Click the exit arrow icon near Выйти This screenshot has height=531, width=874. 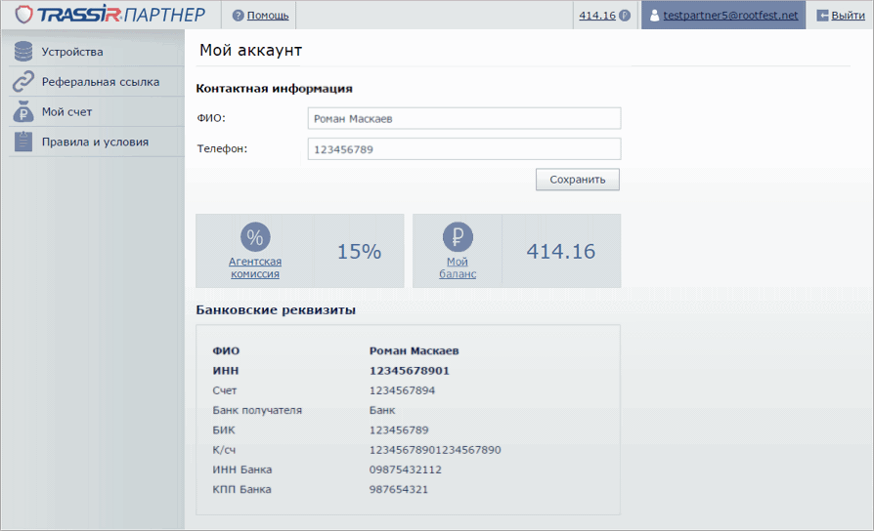point(822,16)
